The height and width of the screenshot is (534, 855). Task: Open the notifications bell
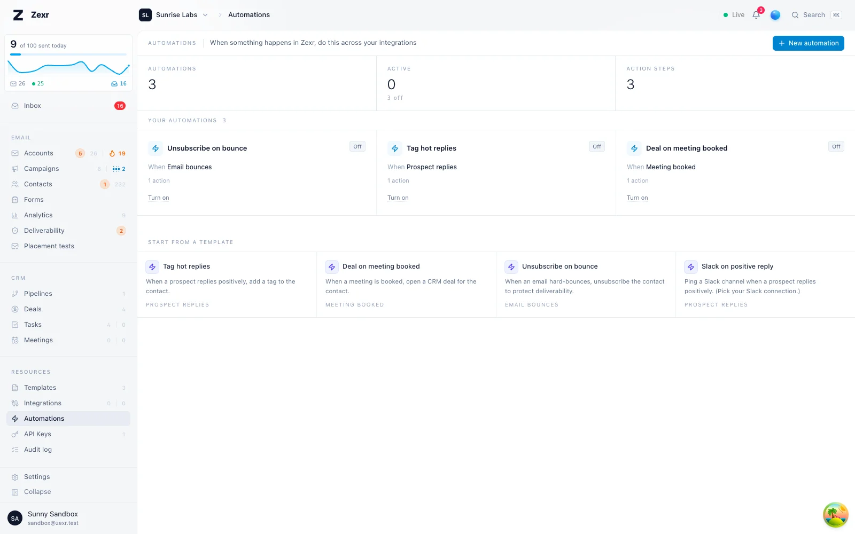tap(756, 15)
